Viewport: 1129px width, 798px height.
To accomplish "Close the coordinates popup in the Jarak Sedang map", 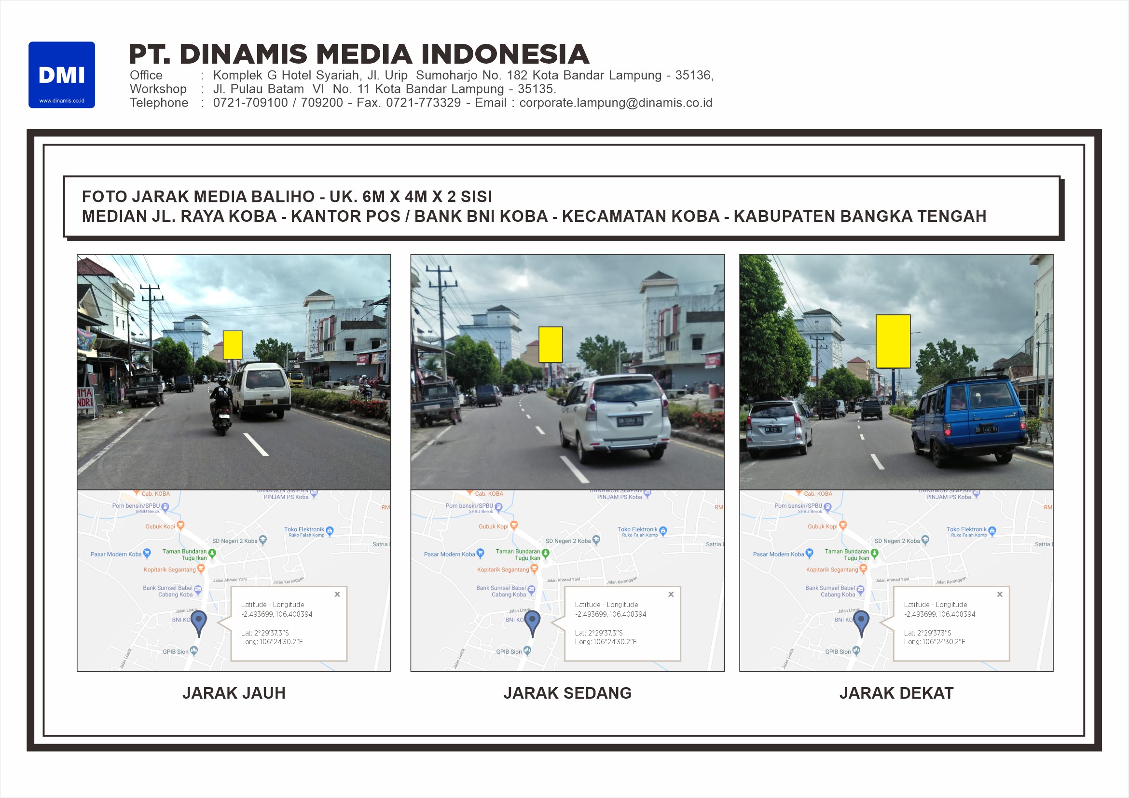I will (671, 594).
